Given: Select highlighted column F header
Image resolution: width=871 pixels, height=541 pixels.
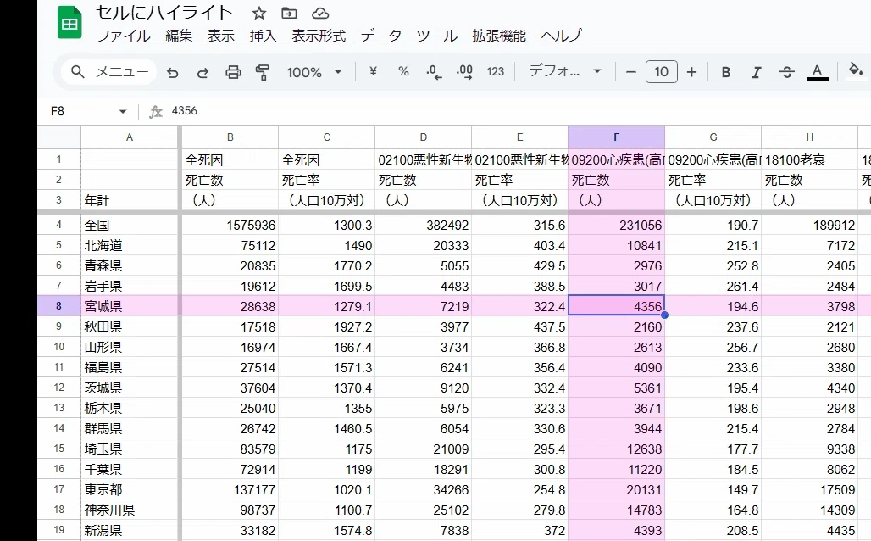Looking at the screenshot, I should tap(616, 137).
